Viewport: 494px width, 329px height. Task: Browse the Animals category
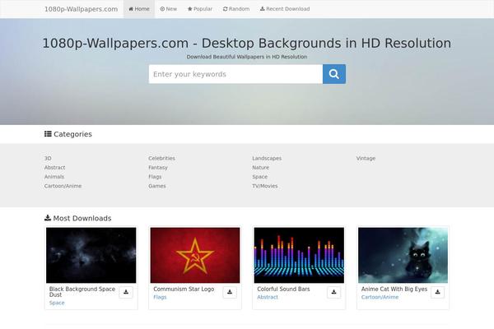point(54,177)
